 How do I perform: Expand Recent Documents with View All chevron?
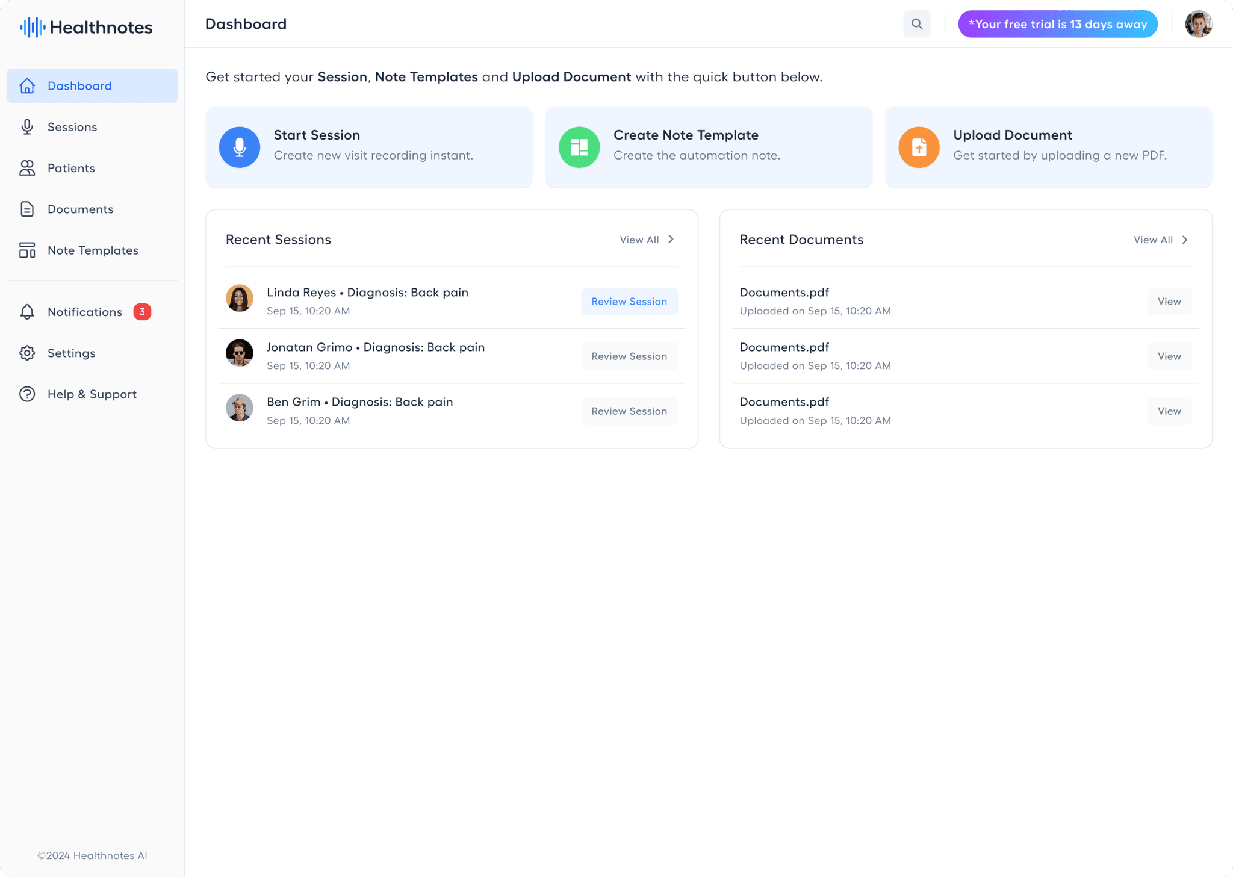coord(1185,240)
